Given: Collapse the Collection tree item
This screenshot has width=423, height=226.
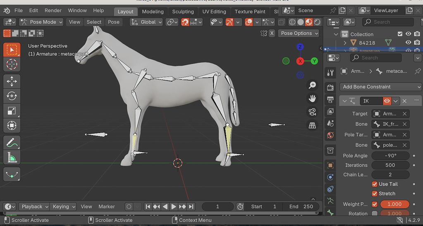Looking at the screenshot, I should click(x=336, y=34).
